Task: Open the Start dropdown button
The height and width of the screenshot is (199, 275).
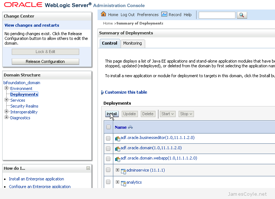Action: click(168, 114)
